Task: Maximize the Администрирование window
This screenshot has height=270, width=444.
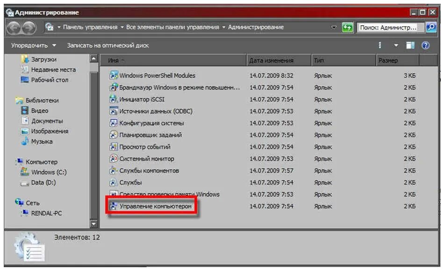Action: click(x=422, y=12)
